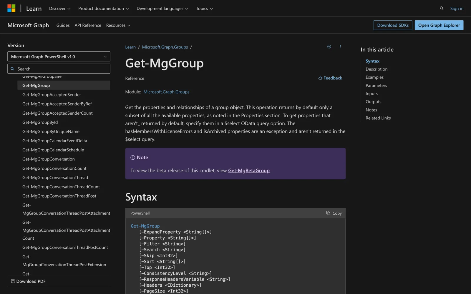Click the sidebar search magnifier icon
The image size is (471, 294).
tap(12, 69)
